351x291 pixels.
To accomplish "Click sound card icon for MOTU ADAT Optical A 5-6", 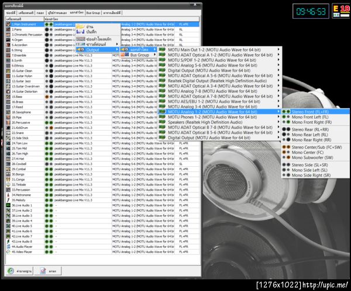I will 162,75.
